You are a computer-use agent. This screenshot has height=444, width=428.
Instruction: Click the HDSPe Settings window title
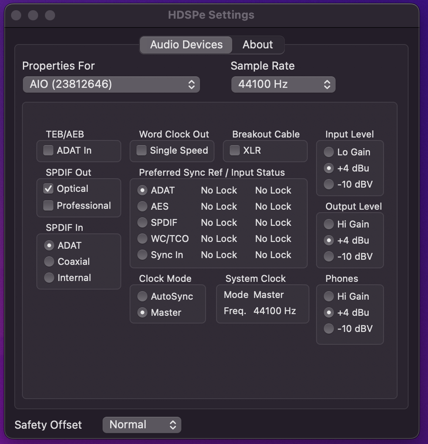click(211, 15)
